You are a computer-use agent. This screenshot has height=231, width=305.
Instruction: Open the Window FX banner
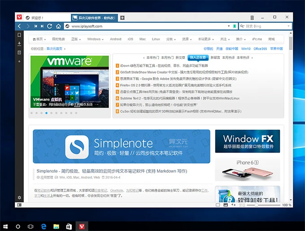(x=248, y=141)
